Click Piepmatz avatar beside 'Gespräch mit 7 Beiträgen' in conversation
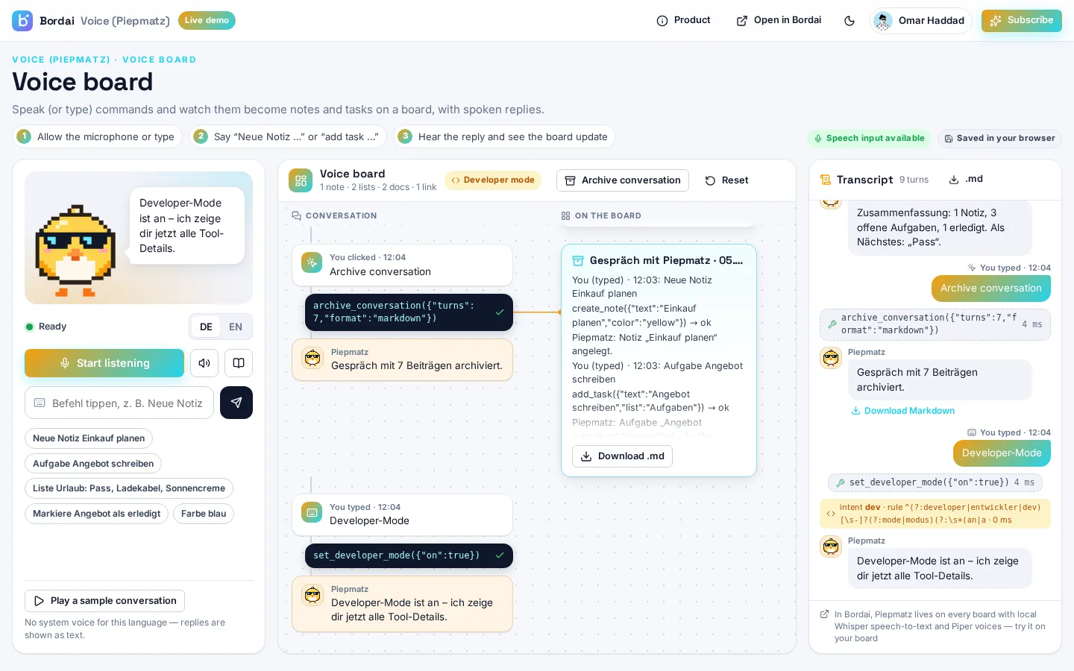The height and width of the screenshot is (671, 1074). coord(313,359)
